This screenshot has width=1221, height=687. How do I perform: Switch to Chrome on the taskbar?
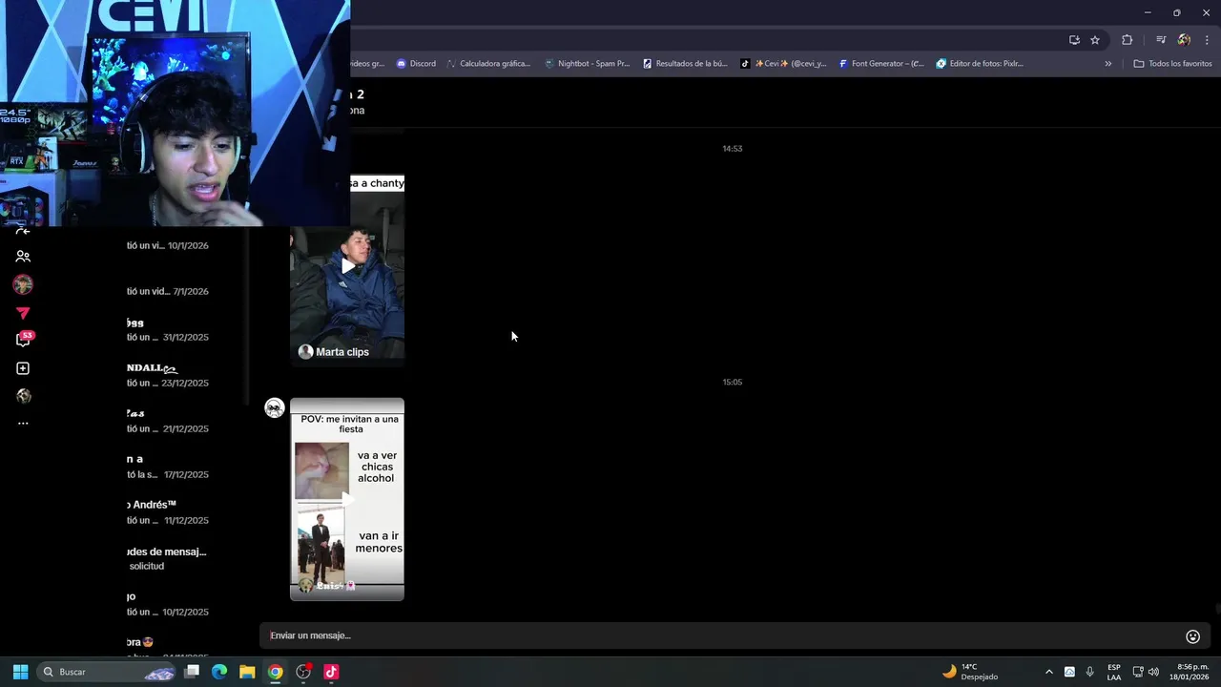(275, 672)
